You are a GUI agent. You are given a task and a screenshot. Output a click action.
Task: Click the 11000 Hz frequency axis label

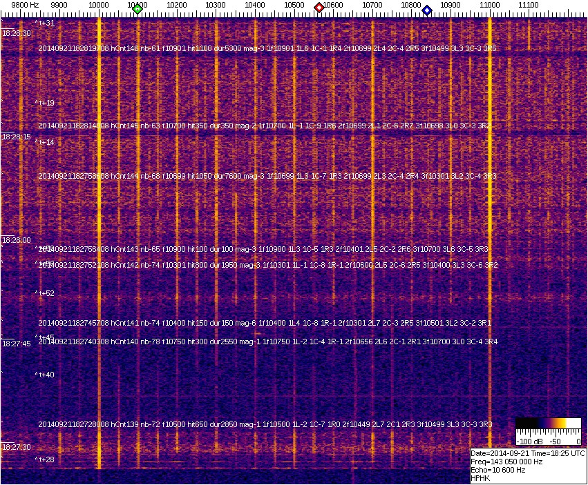click(489, 5)
